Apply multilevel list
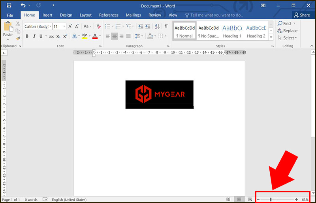The width and height of the screenshot is (316, 203). click(x=128, y=26)
